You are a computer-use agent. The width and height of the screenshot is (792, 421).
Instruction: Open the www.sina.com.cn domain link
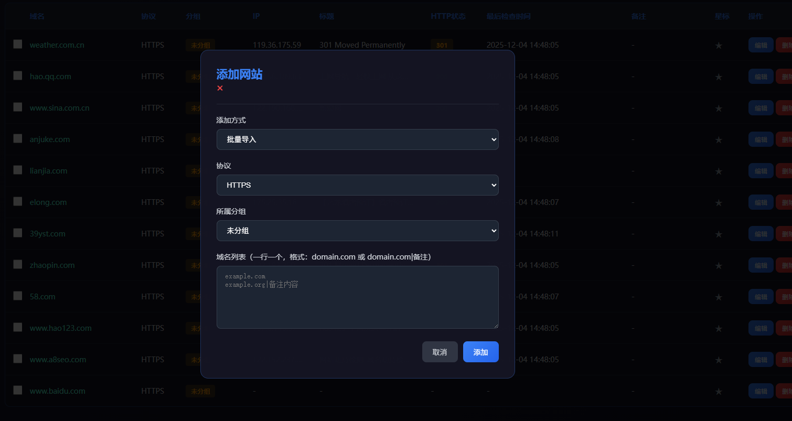click(x=59, y=108)
